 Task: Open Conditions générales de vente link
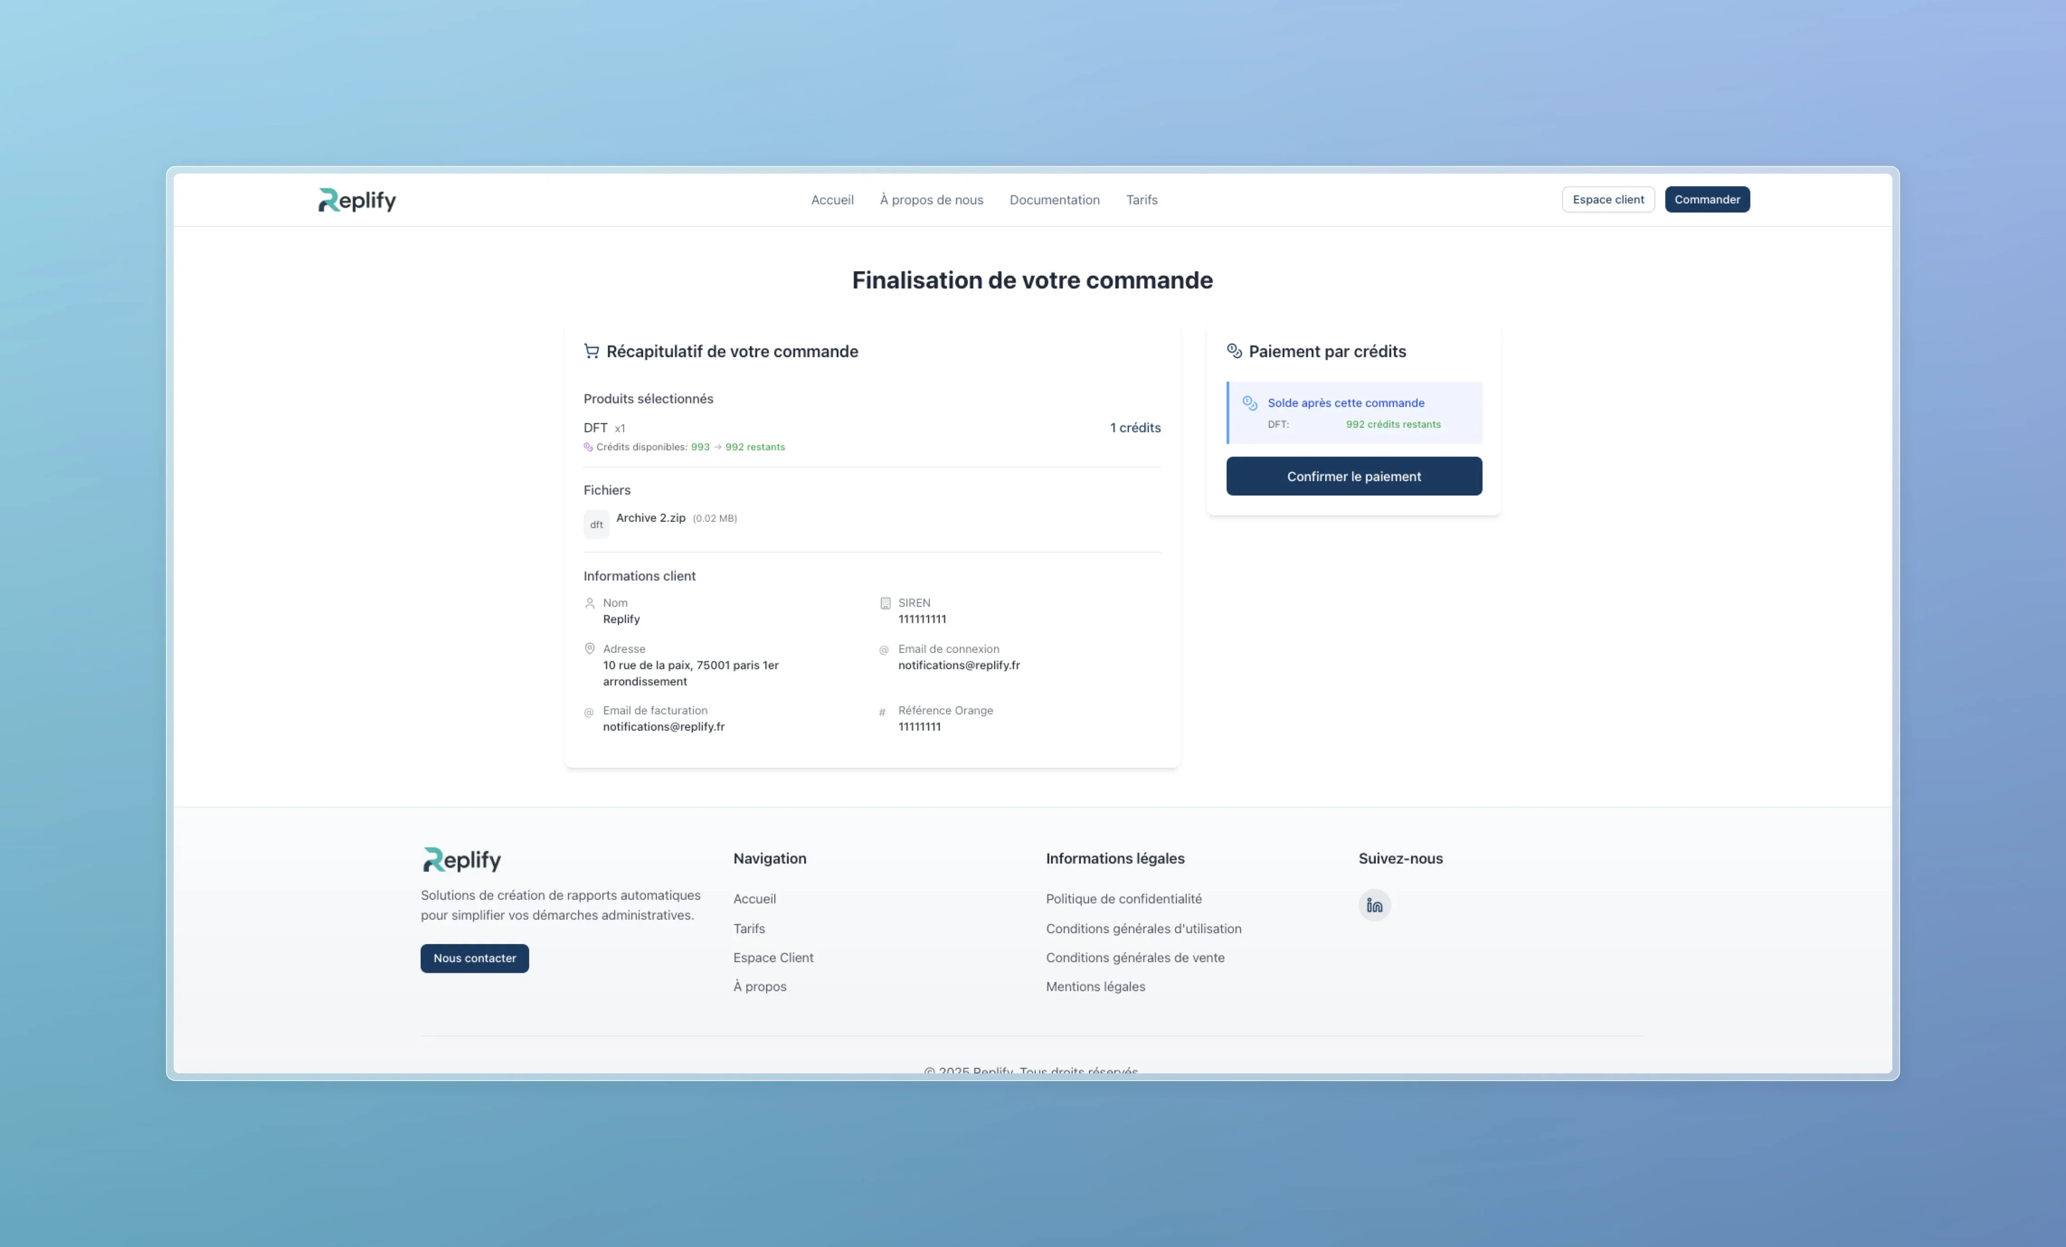pos(1134,957)
